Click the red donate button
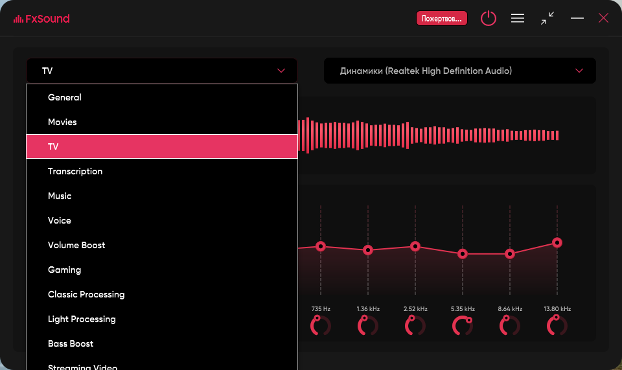Screen dimensions: 622x370 [x=441, y=18]
